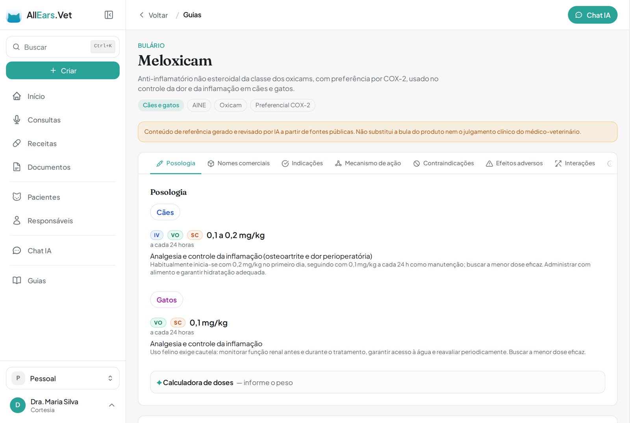
Task: Open Chat IA from the top-right button
Action: (x=593, y=15)
